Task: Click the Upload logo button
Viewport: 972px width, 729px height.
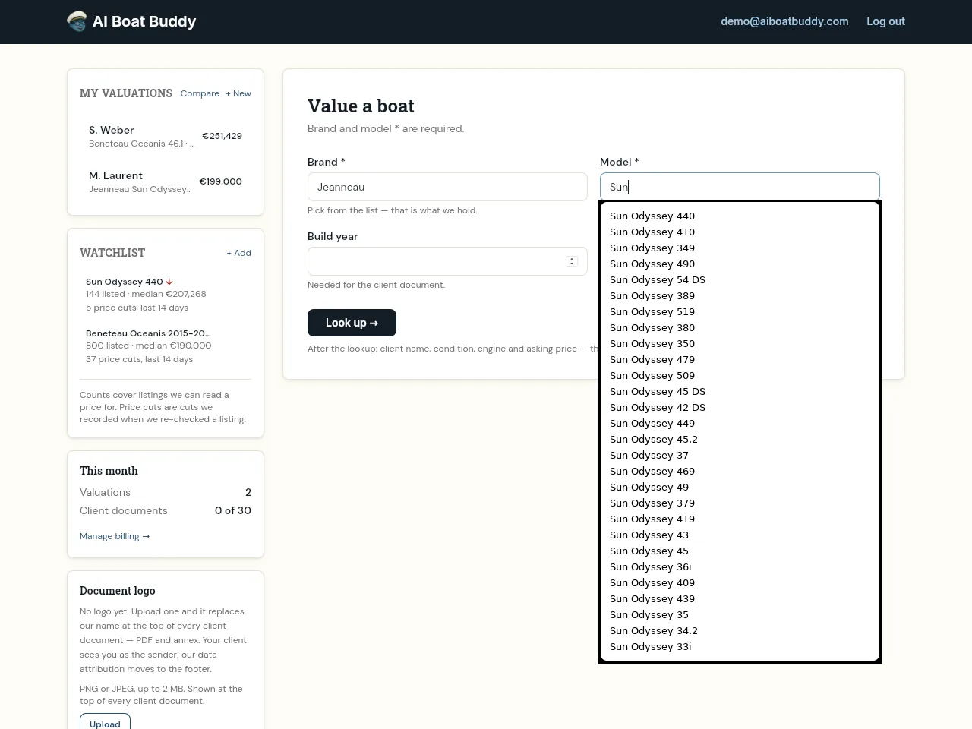Action: point(105,724)
